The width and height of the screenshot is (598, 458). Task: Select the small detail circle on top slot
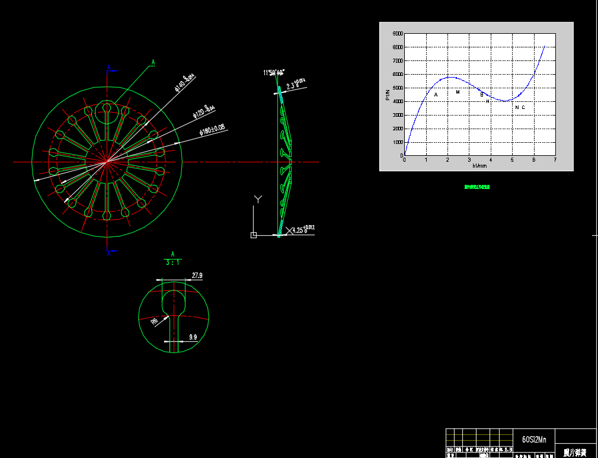click(x=107, y=108)
